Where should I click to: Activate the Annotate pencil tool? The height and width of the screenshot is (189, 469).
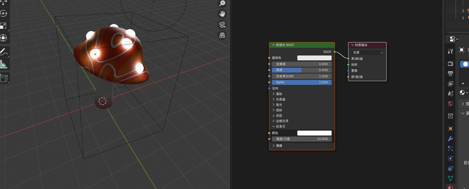pos(3,52)
